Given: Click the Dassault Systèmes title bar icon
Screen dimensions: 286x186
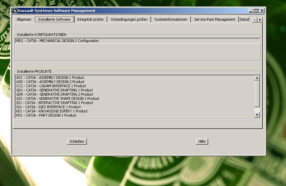Looking at the screenshot, I should 14,11.
